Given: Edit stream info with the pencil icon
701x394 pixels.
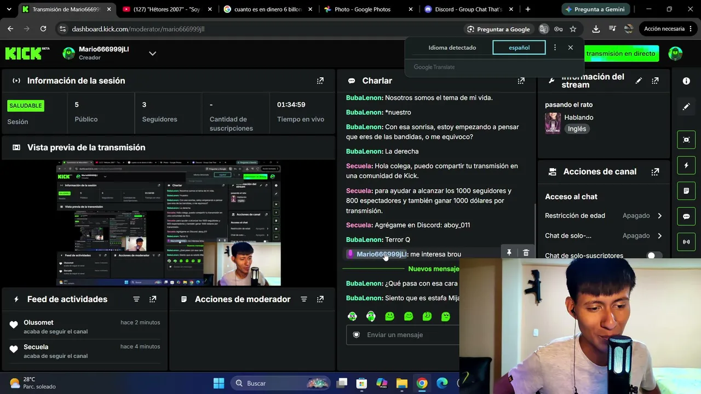Looking at the screenshot, I should pos(639,80).
